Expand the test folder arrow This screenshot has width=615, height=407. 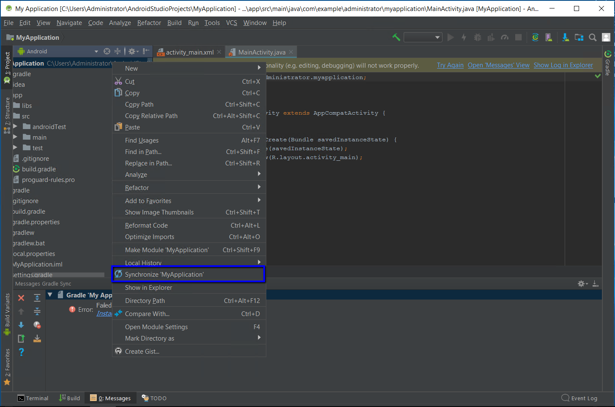point(15,148)
